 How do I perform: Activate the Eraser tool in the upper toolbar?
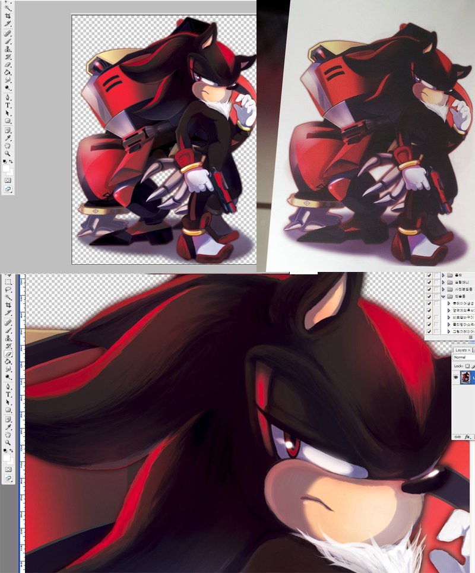8,65
